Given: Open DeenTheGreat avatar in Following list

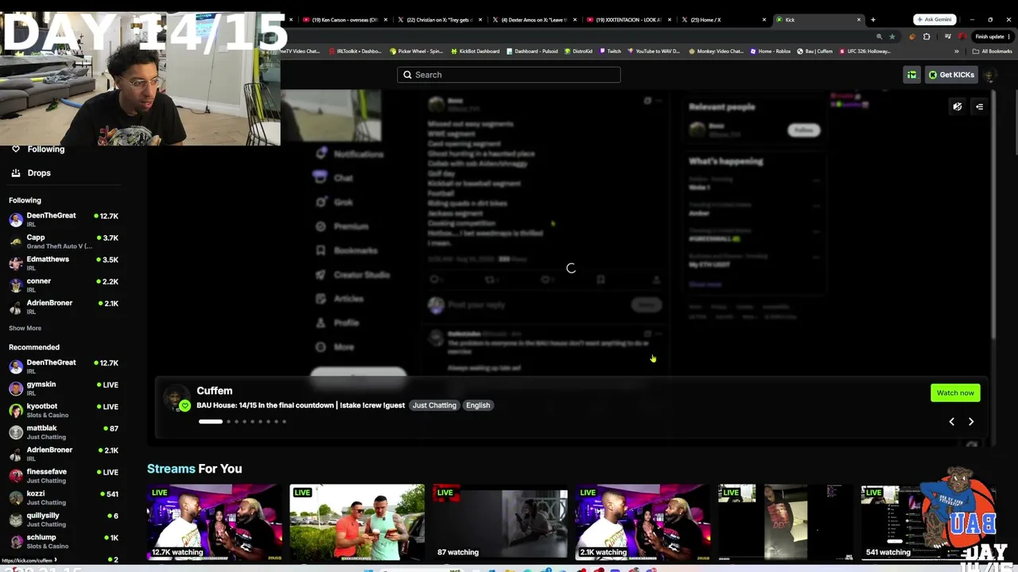Looking at the screenshot, I should click(x=16, y=219).
